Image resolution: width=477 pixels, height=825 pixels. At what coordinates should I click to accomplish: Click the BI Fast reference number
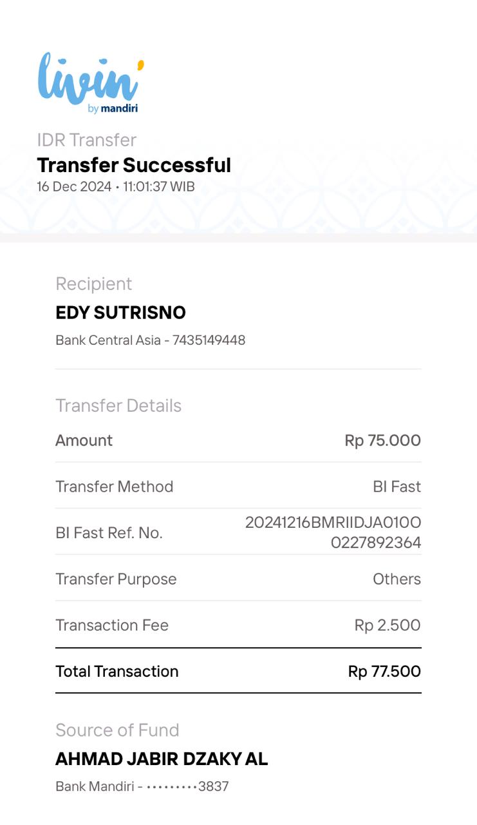[x=333, y=532]
